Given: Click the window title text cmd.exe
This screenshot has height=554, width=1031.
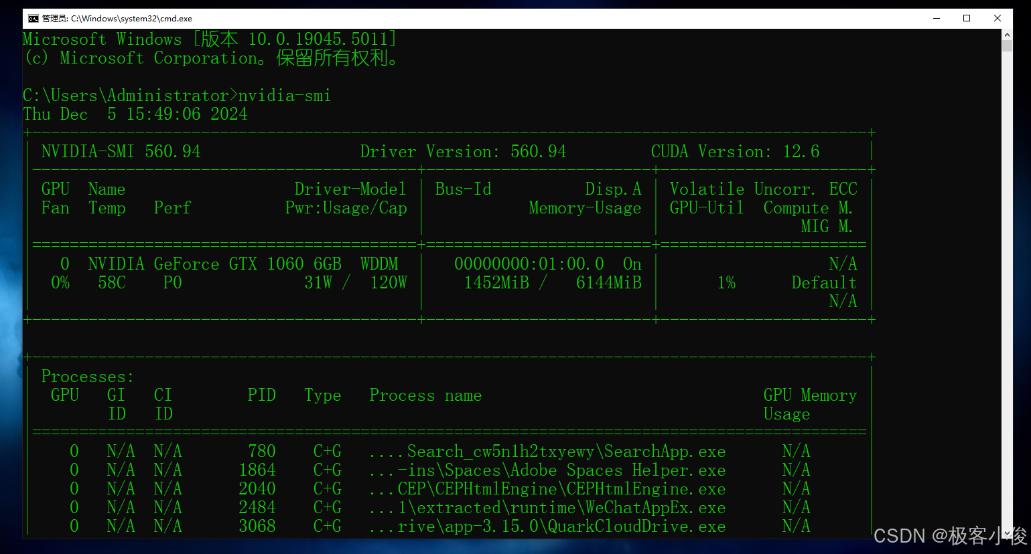Looking at the screenshot, I should click(x=117, y=18).
